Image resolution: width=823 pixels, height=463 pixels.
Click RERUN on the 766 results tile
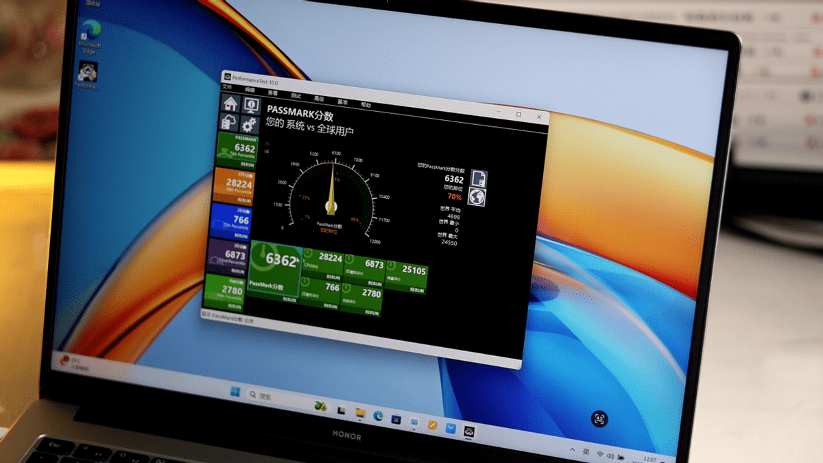(330, 307)
